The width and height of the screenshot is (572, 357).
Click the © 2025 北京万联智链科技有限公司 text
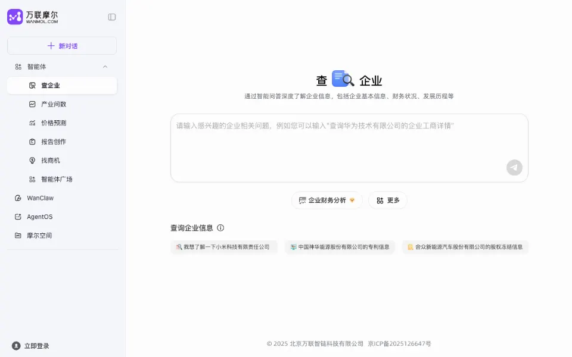click(315, 343)
